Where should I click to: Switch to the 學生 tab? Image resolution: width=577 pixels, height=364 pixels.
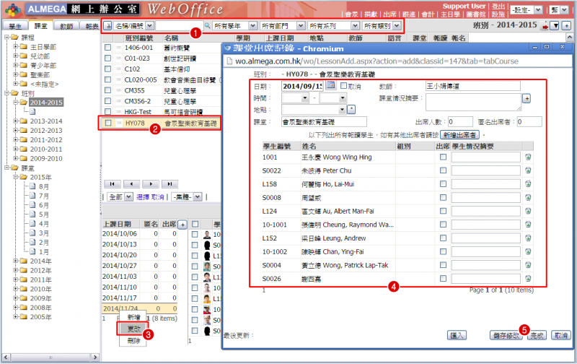(15, 26)
